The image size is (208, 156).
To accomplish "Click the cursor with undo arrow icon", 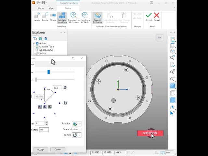I will [172, 113].
